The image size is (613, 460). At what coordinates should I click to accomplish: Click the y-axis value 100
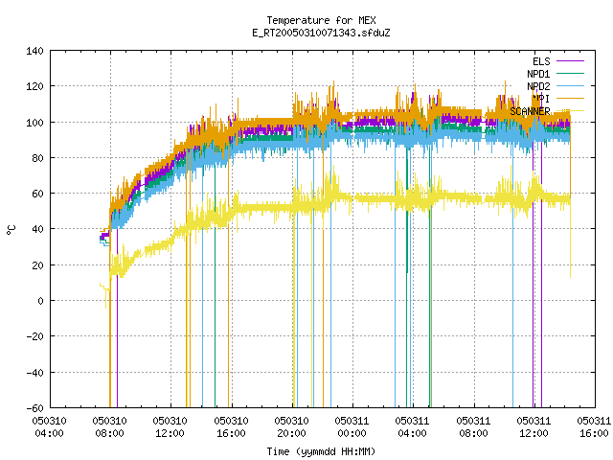34,123
